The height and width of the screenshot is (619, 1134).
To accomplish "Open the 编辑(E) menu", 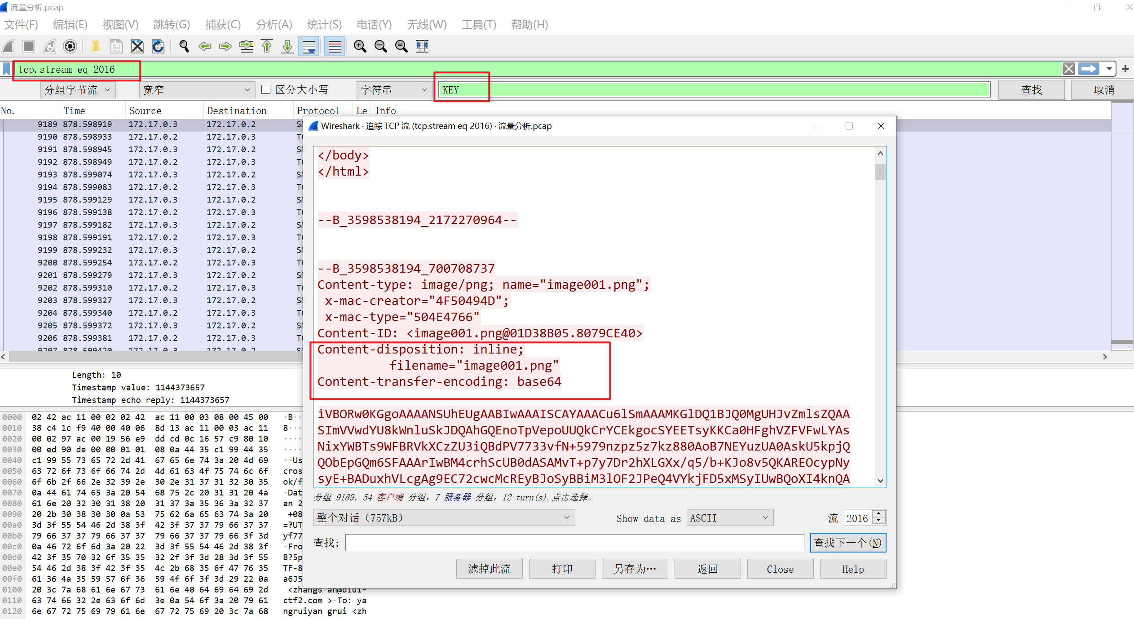I will coord(70,25).
